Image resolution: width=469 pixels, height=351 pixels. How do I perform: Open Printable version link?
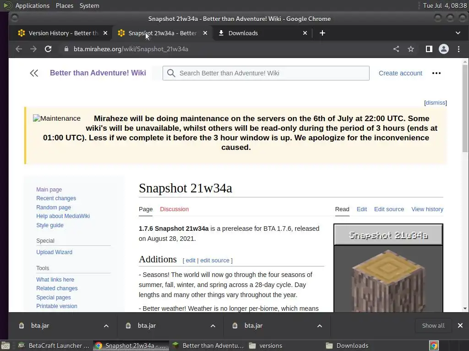tap(57, 306)
